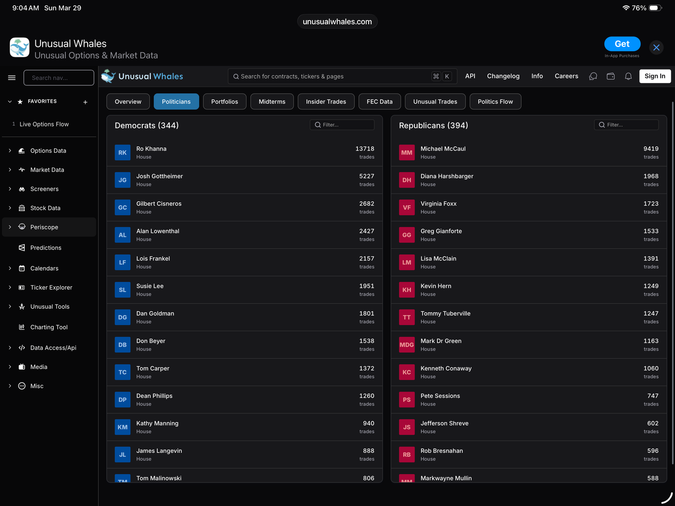Click Tommy Tuberville's TT avatar badge
Viewport: 675px width, 506px height.
(x=407, y=317)
